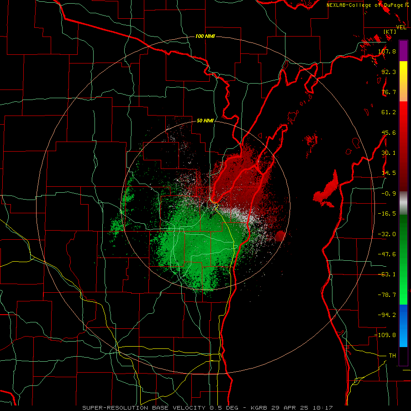Click the bottom caption "SUPER-RESOLUTION BASE VELOCITY 0.5 DEG"
The image size is (411, 411).
tap(160, 408)
